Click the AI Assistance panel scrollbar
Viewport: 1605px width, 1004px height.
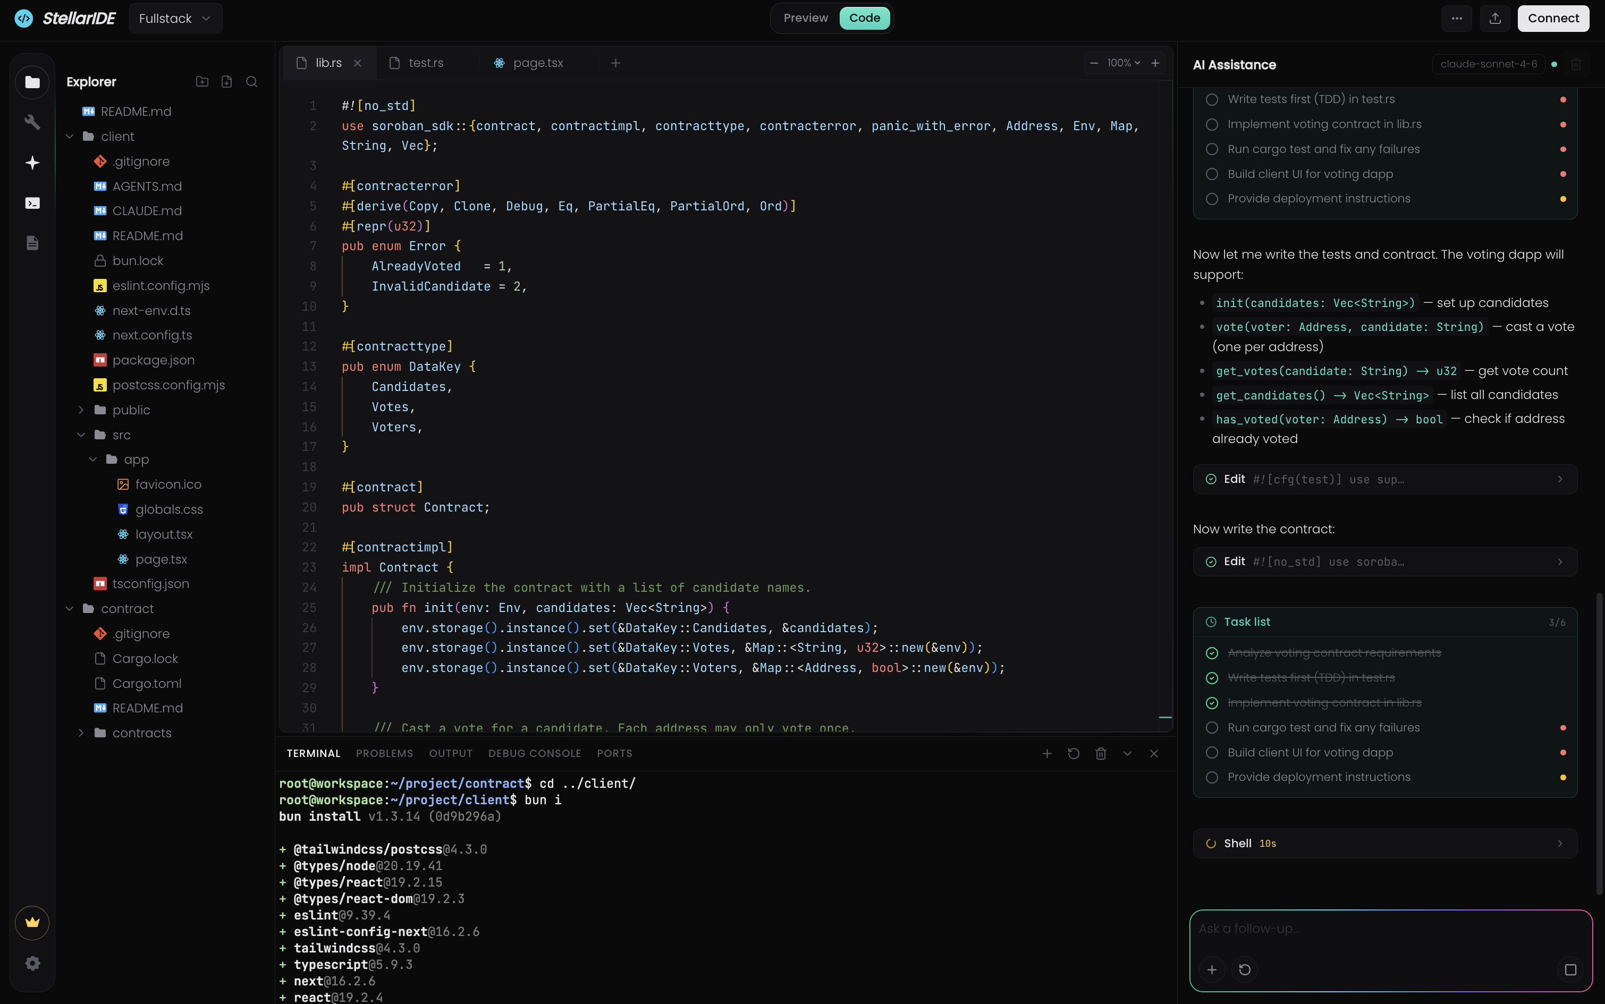click(1600, 744)
